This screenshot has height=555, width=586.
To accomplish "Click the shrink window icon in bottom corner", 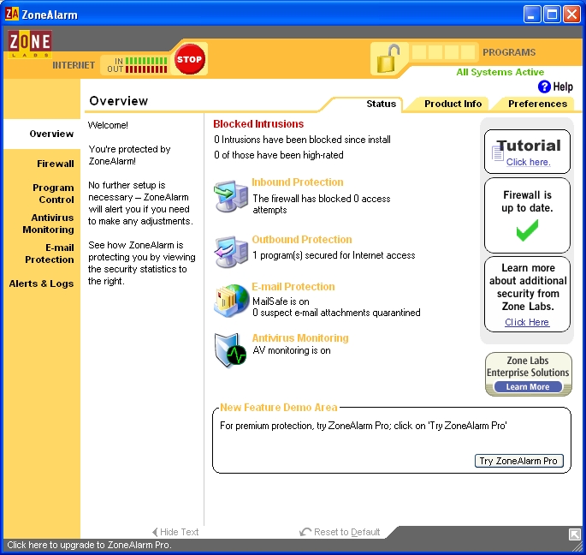I will [x=574, y=534].
